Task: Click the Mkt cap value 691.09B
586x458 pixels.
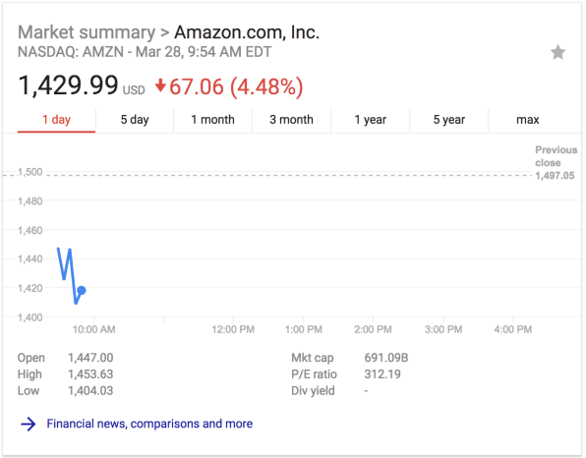Action: click(x=386, y=358)
